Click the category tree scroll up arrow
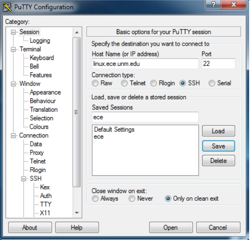Image resolution: width=250 pixels, height=240 pixels. (77, 32)
